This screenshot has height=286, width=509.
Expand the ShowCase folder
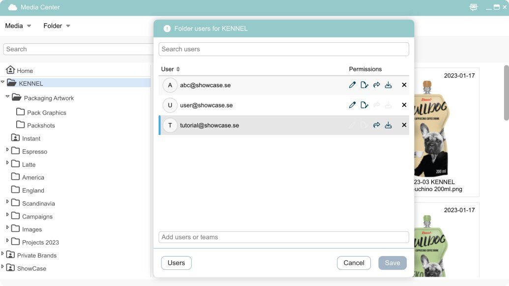click(2, 266)
